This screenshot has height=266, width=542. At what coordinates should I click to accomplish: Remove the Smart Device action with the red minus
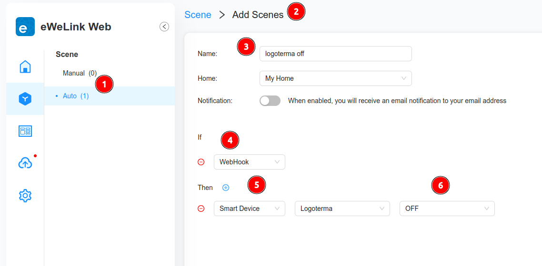click(201, 209)
